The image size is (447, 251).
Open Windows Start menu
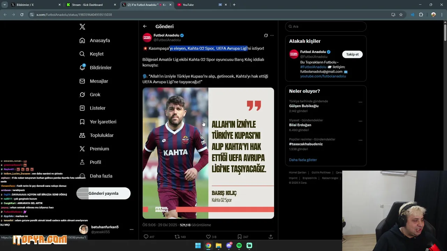(x=198, y=246)
